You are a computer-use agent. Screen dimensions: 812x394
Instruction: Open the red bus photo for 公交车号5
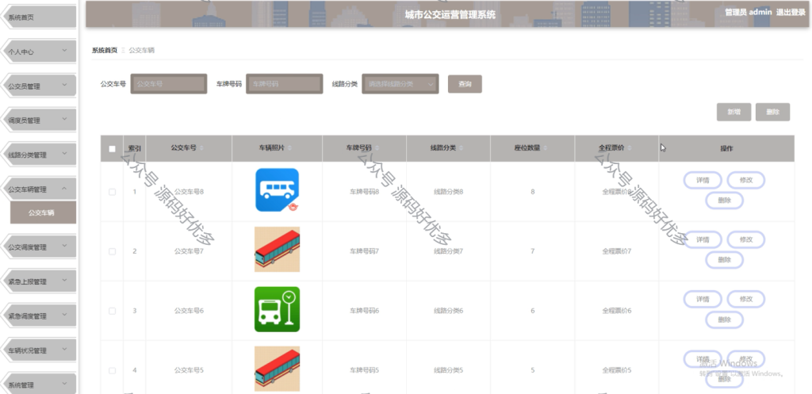(277, 369)
